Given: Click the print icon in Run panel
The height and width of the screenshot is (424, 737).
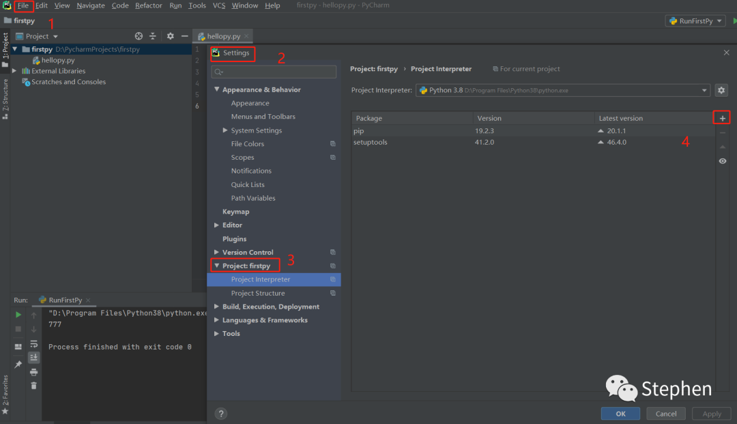Looking at the screenshot, I should tap(34, 372).
